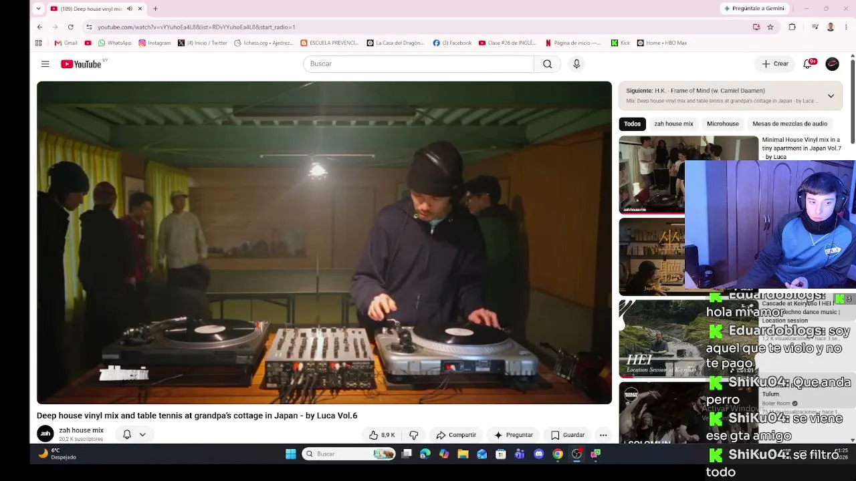
Task: Start voice search with the microphone icon
Action: [x=576, y=64]
